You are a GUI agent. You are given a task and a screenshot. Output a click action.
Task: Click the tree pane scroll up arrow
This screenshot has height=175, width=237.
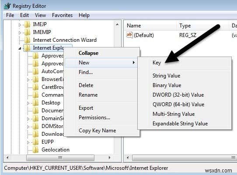coord(117,24)
